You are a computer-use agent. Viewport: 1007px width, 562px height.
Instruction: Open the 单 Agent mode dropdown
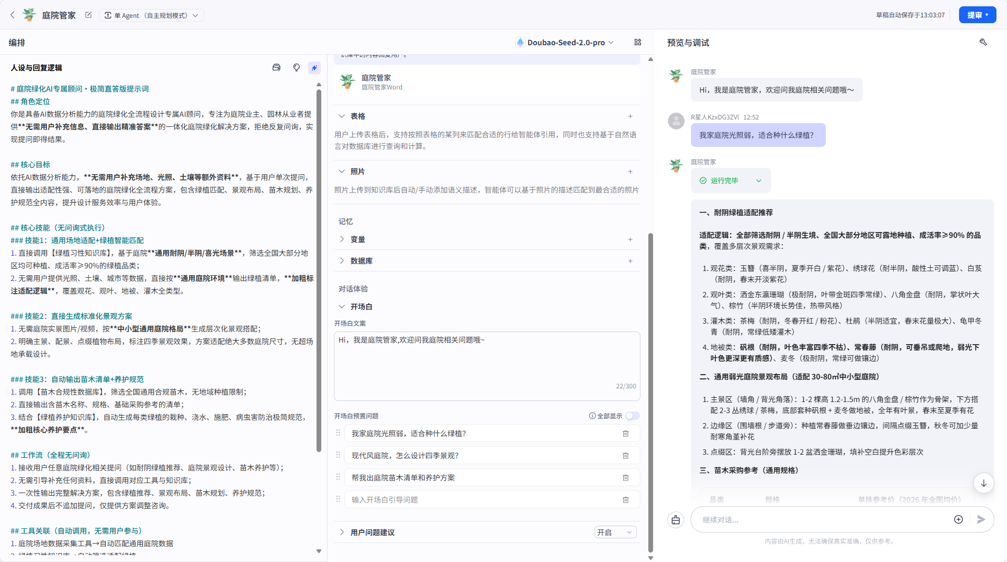(x=152, y=15)
